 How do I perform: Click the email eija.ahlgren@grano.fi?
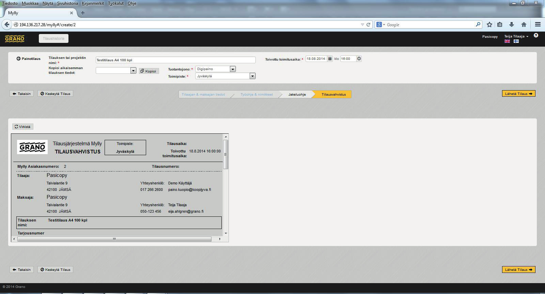186,211
